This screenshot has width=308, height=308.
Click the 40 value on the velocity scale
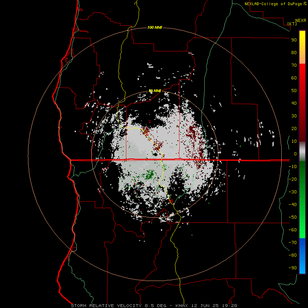click(294, 103)
